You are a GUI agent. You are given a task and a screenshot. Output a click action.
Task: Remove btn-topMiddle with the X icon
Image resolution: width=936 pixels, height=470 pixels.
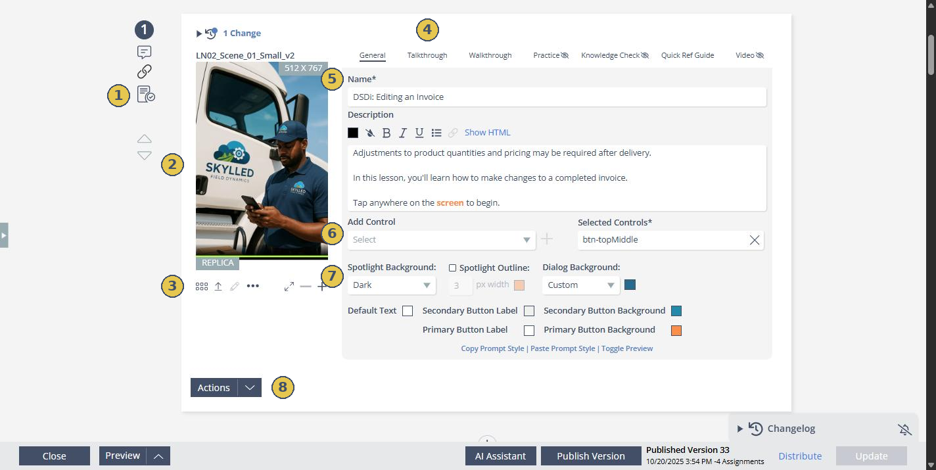point(755,240)
